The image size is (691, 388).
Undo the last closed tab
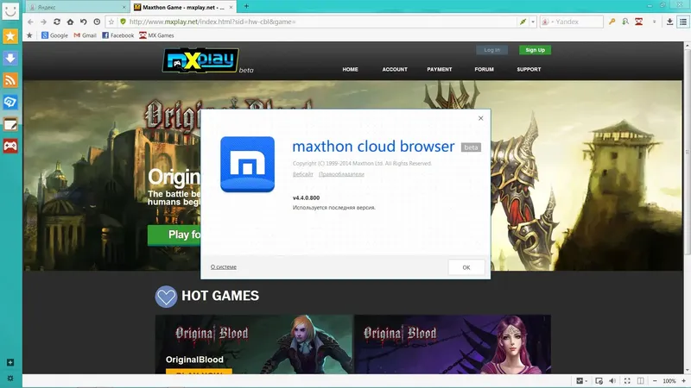pos(83,22)
